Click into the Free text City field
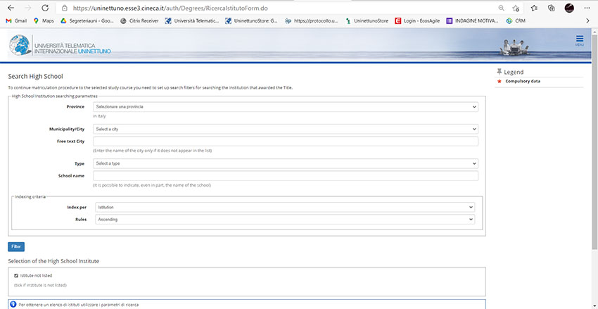Screen dimensions: 598x309 tap(285, 141)
